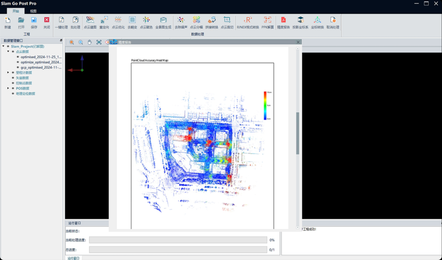The height and width of the screenshot is (260, 442).
Task: Switch to the 视图 ribbon tab
Action: [x=33, y=11]
